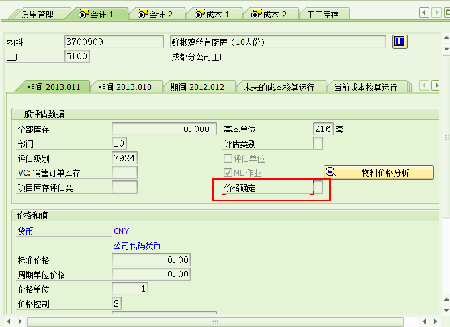Click the bottom horizontal scrollbar thumb

[x=213, y=322]
